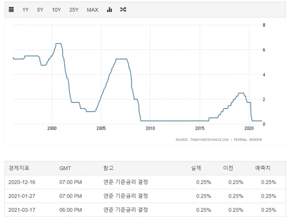Click actual 0.25% in 2020-12-16 row
This screenshot has height=217, width=292.
[204, 182]
